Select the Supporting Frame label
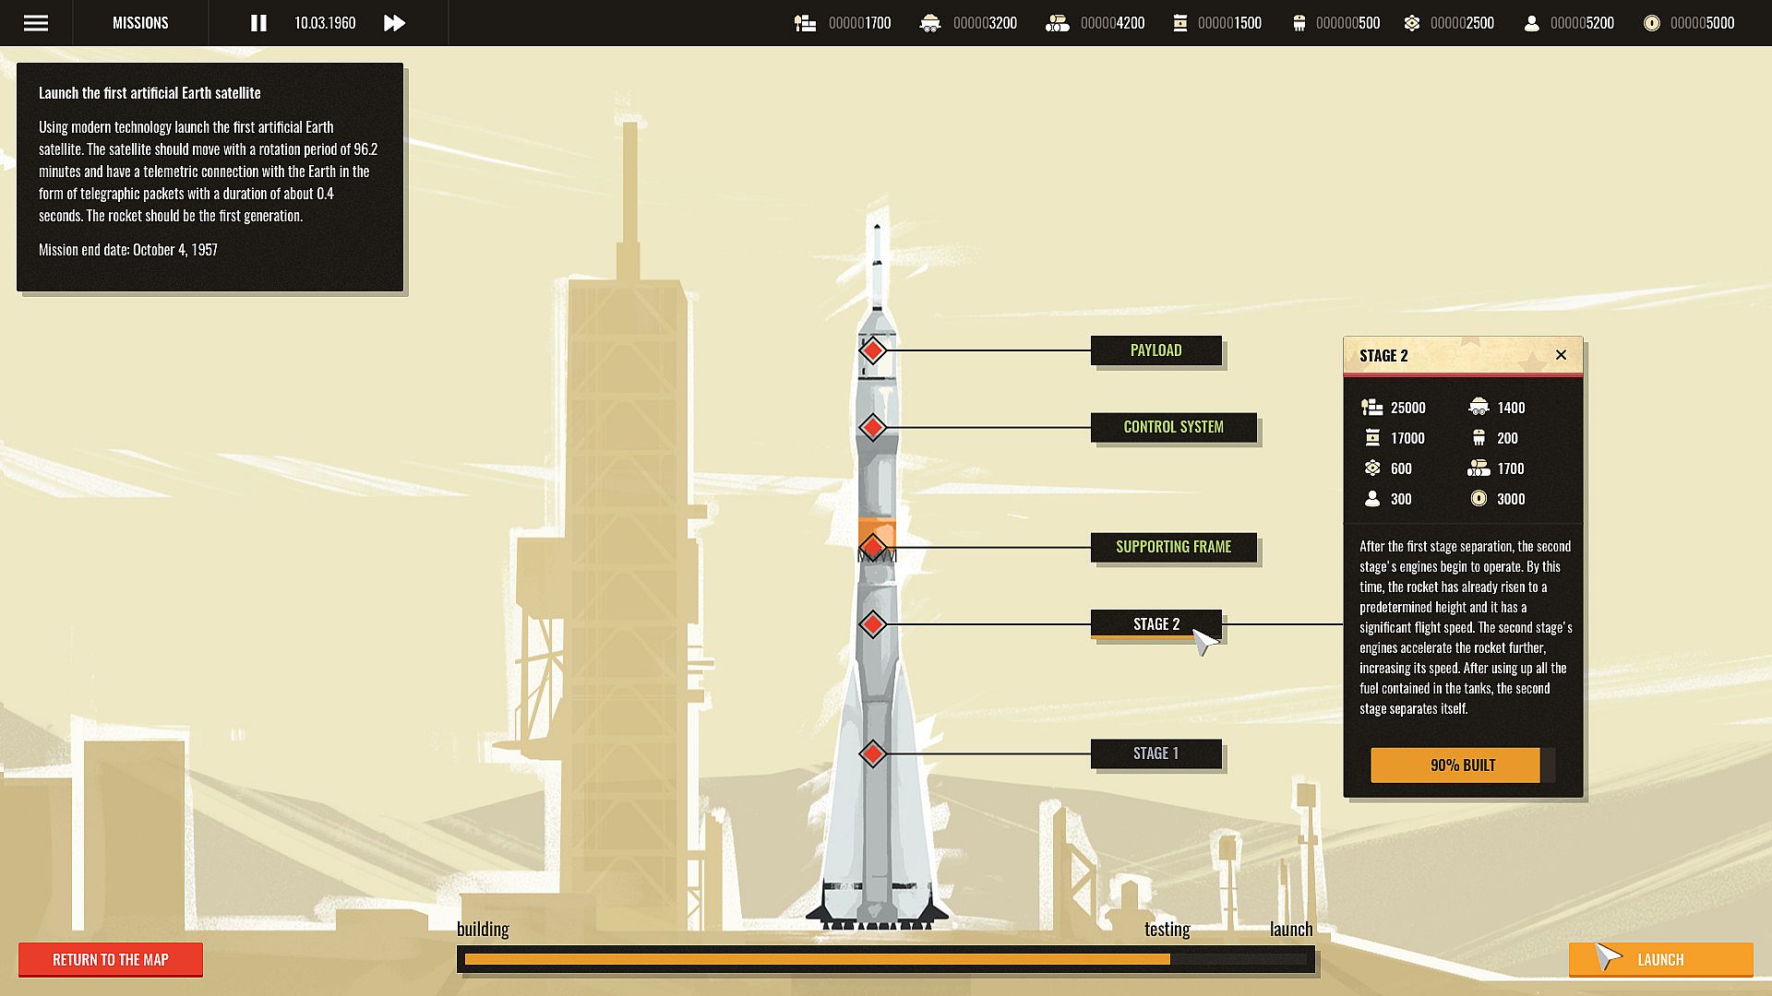 [1173, 547]
